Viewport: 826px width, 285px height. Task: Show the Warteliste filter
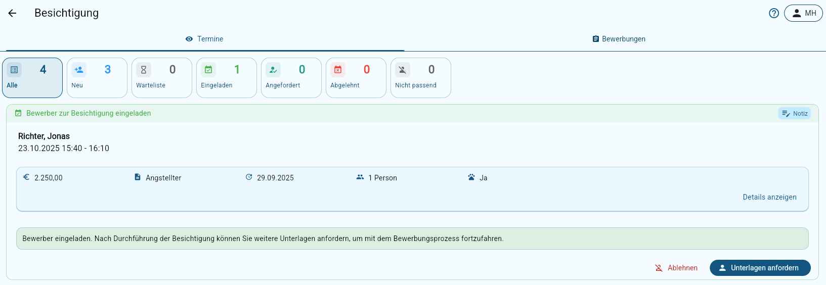click(162, 78)
